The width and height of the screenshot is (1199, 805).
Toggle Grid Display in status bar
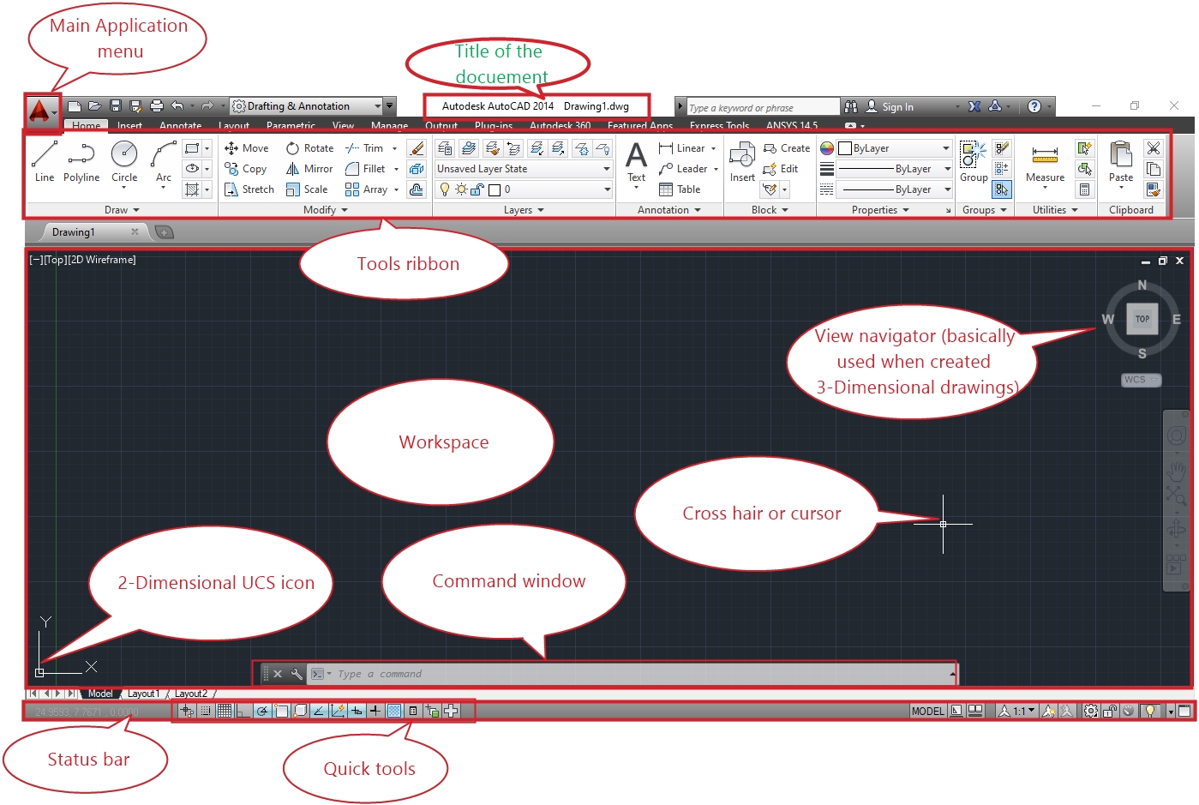click(225, 711)
